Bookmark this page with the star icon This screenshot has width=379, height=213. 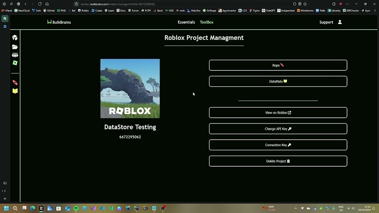305,4
